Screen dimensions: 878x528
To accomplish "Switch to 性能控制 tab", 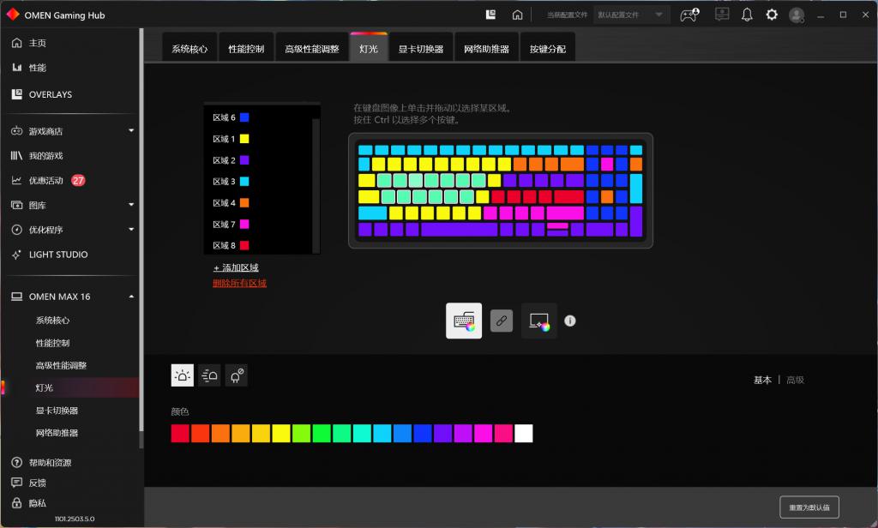I will point(246,48).
